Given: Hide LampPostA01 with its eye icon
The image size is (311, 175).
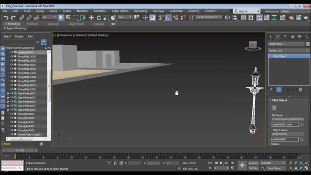Looking at the screenshot, I should click(x=12, y=52).
